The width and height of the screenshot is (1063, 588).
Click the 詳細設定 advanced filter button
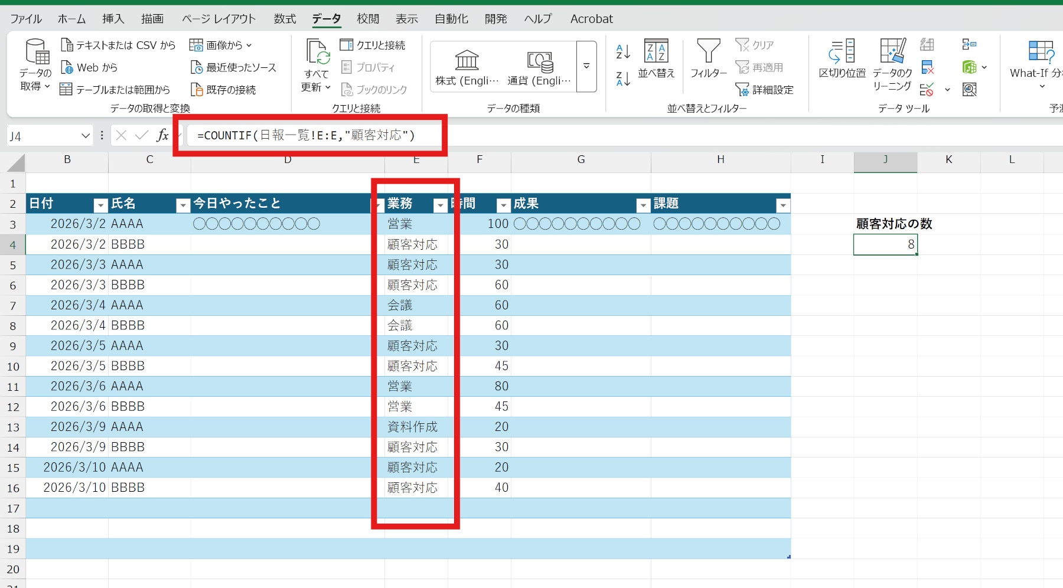pyautogui.click(x=765, y=90)
